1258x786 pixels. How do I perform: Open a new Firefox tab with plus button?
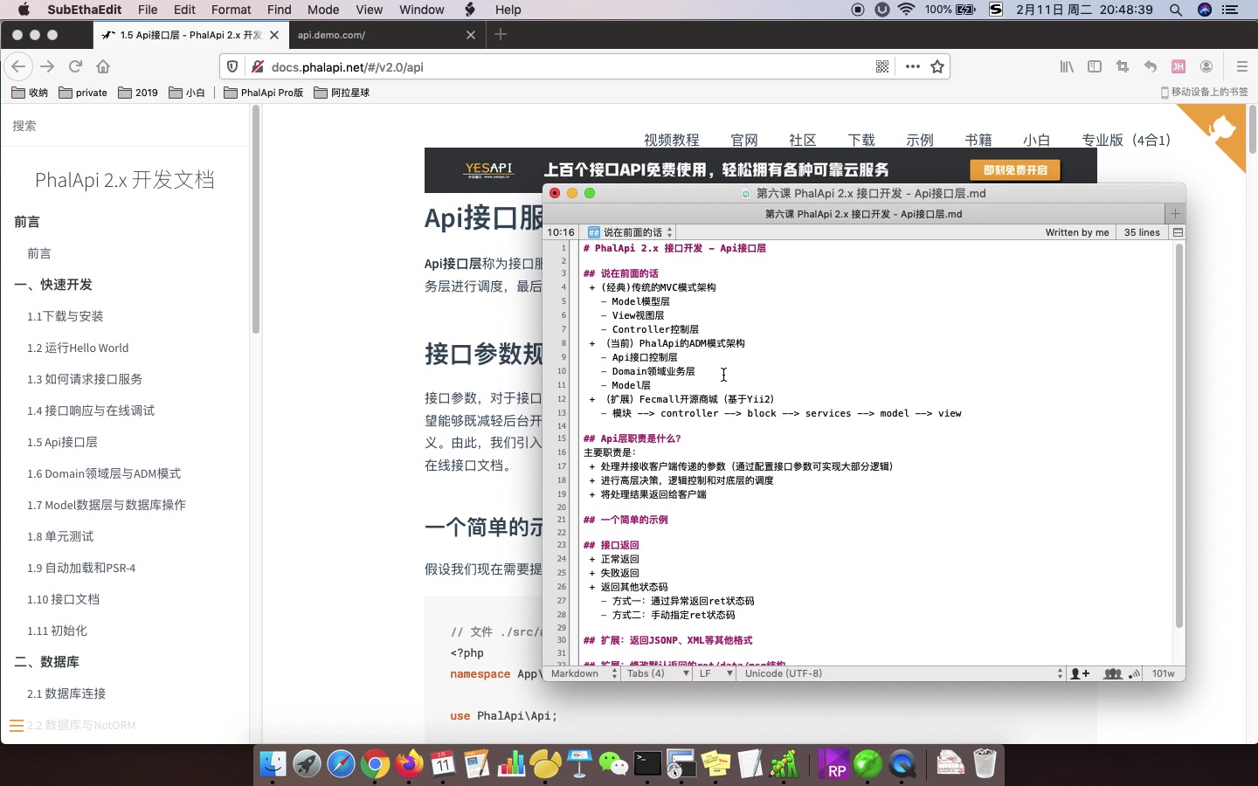(501, 34)
